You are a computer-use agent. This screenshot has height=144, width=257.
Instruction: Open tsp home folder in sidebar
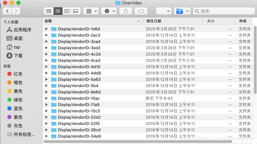click(x=13, y=47)
